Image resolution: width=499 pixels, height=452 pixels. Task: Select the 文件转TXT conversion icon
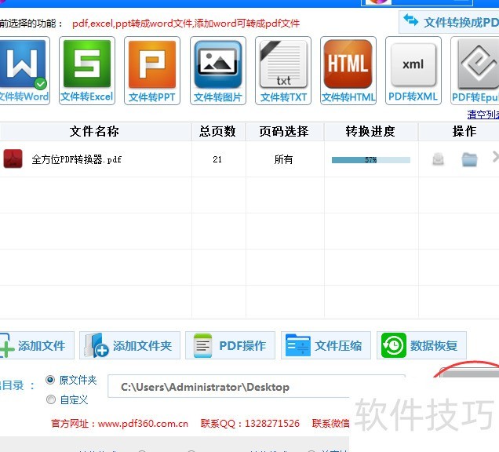click(283, 71)
